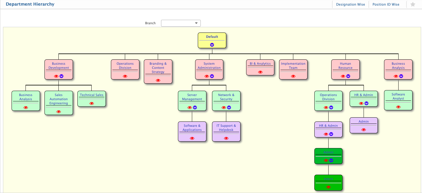422x193 pixels.
Task: Open the Technical Sales department link
Action: tap(92, 95)
